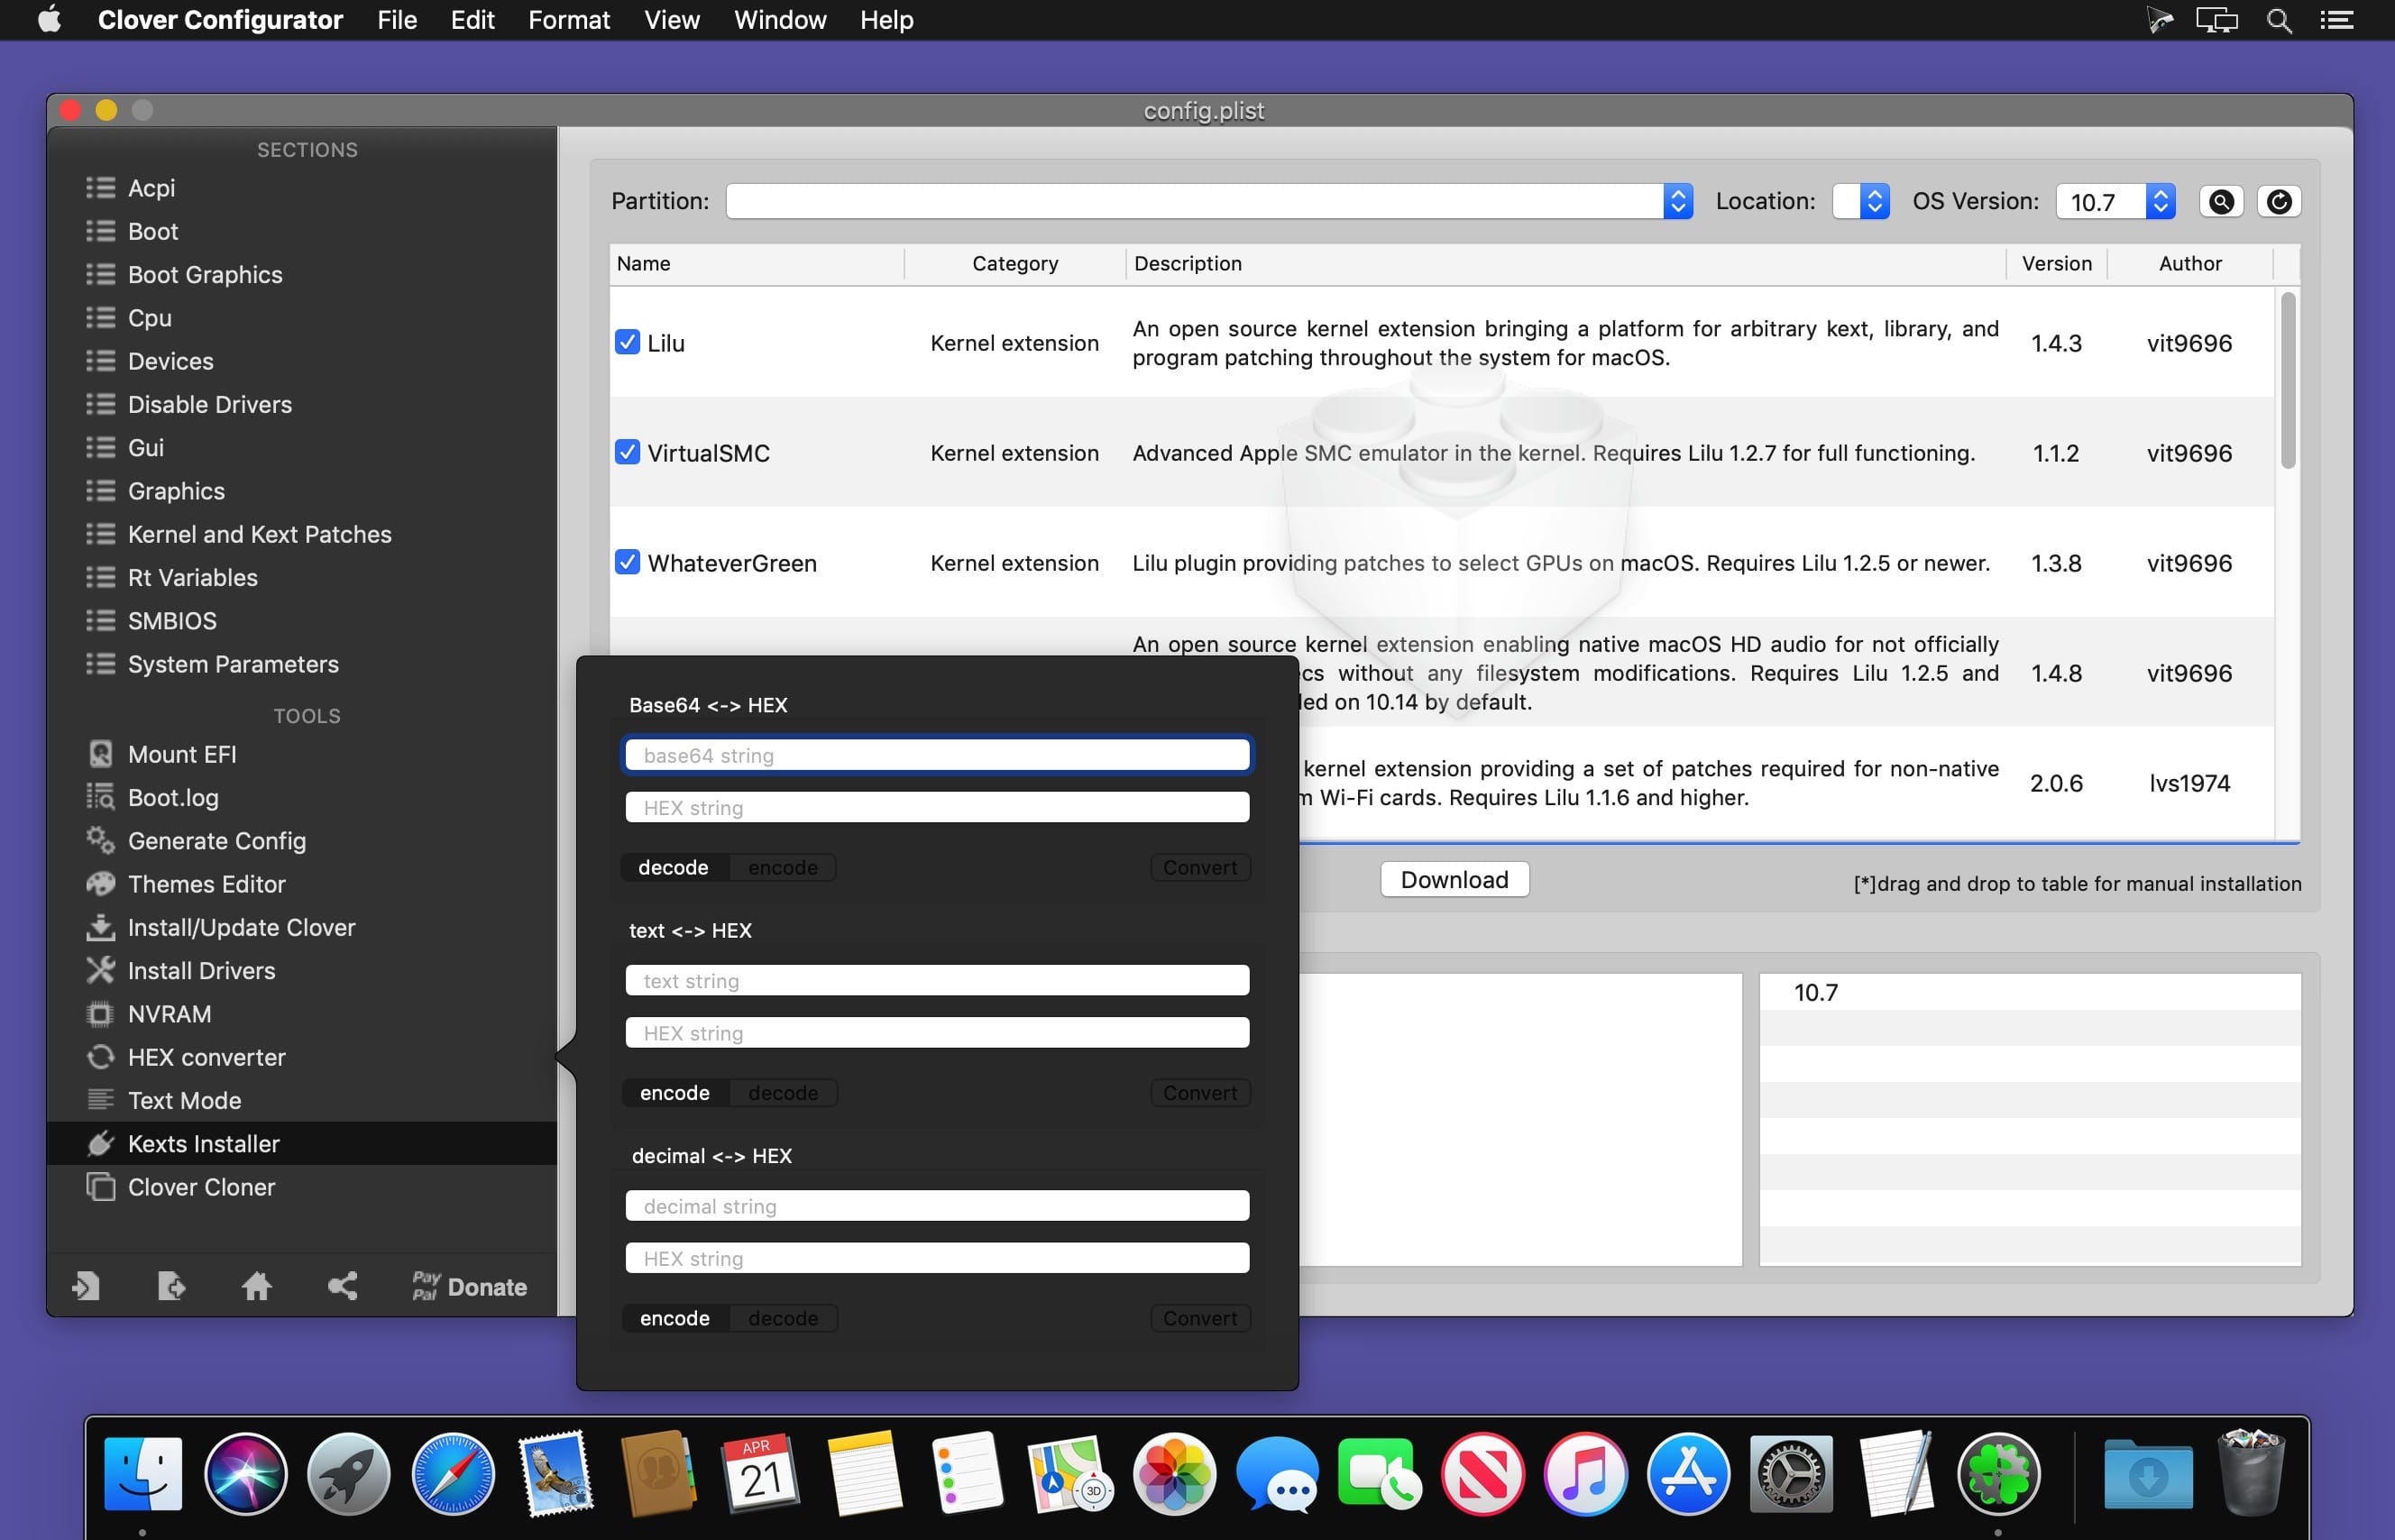Sort kext table by Version column

point(2056,264)
